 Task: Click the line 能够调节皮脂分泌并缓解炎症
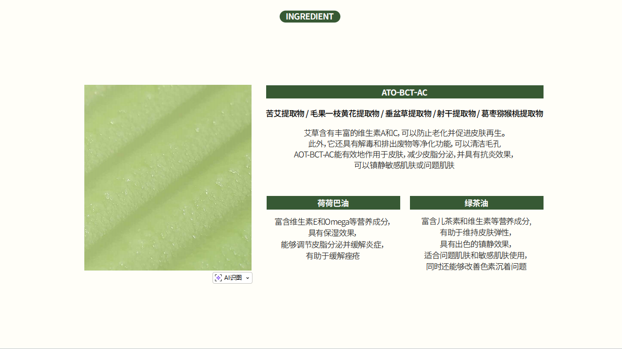332,245
